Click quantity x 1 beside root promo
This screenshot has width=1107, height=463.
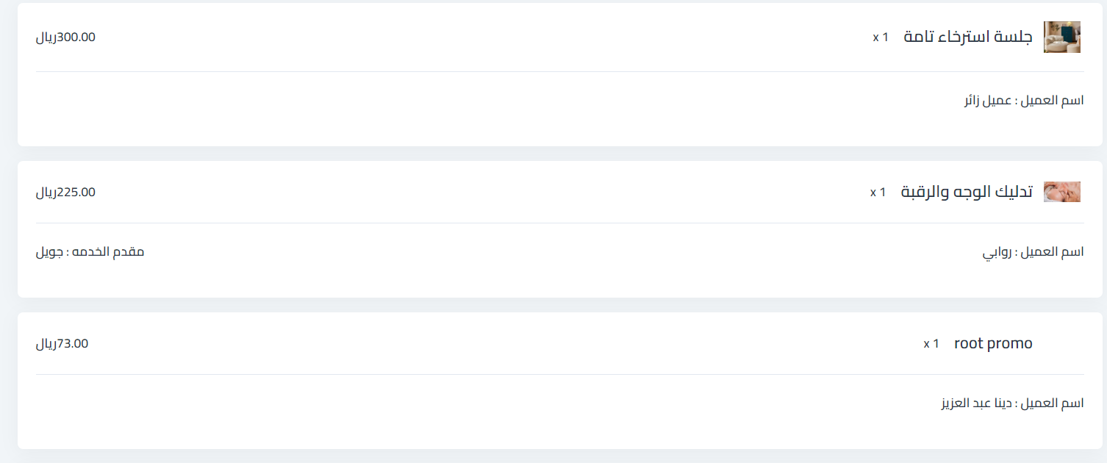pos(931,344)
